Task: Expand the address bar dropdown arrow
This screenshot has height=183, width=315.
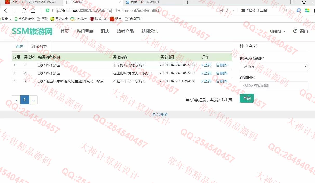Action: click(233, 11)
